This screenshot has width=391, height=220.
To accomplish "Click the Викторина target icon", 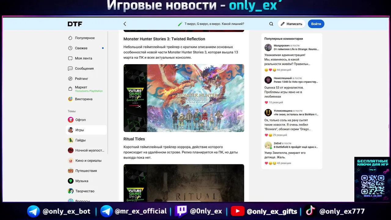I will (x=70, y=99).
